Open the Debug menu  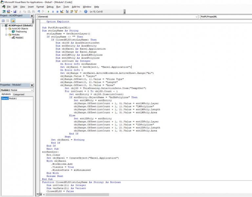[50, 7]
